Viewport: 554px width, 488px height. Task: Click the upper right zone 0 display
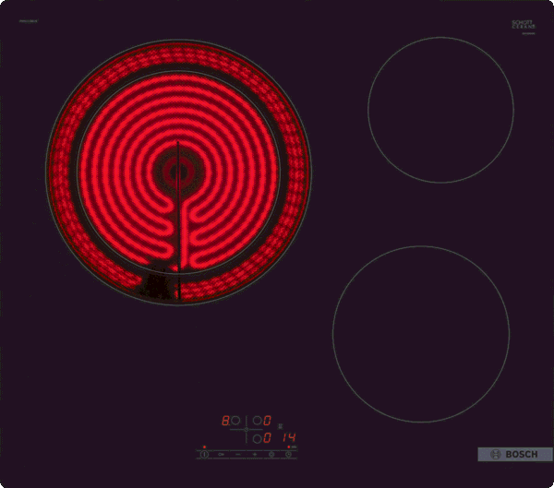click(268, 421)
